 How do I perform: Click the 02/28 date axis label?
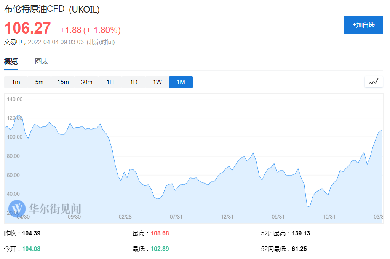click(125, 217)
